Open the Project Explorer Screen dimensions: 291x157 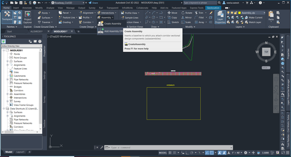[28, 17]
